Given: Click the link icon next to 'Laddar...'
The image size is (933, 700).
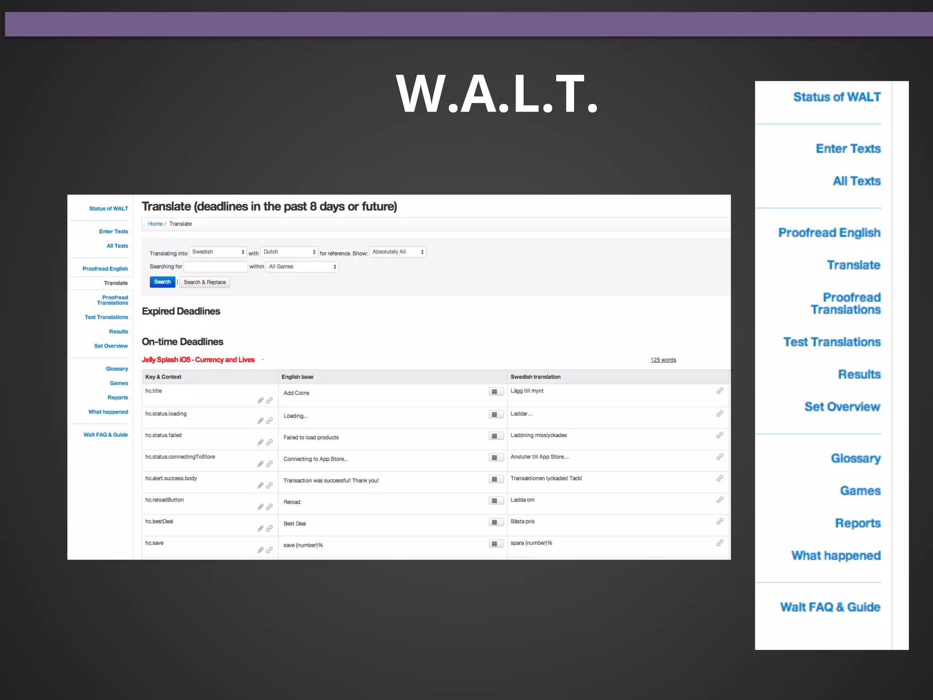Looking at the screenshot, I should 720,413.
